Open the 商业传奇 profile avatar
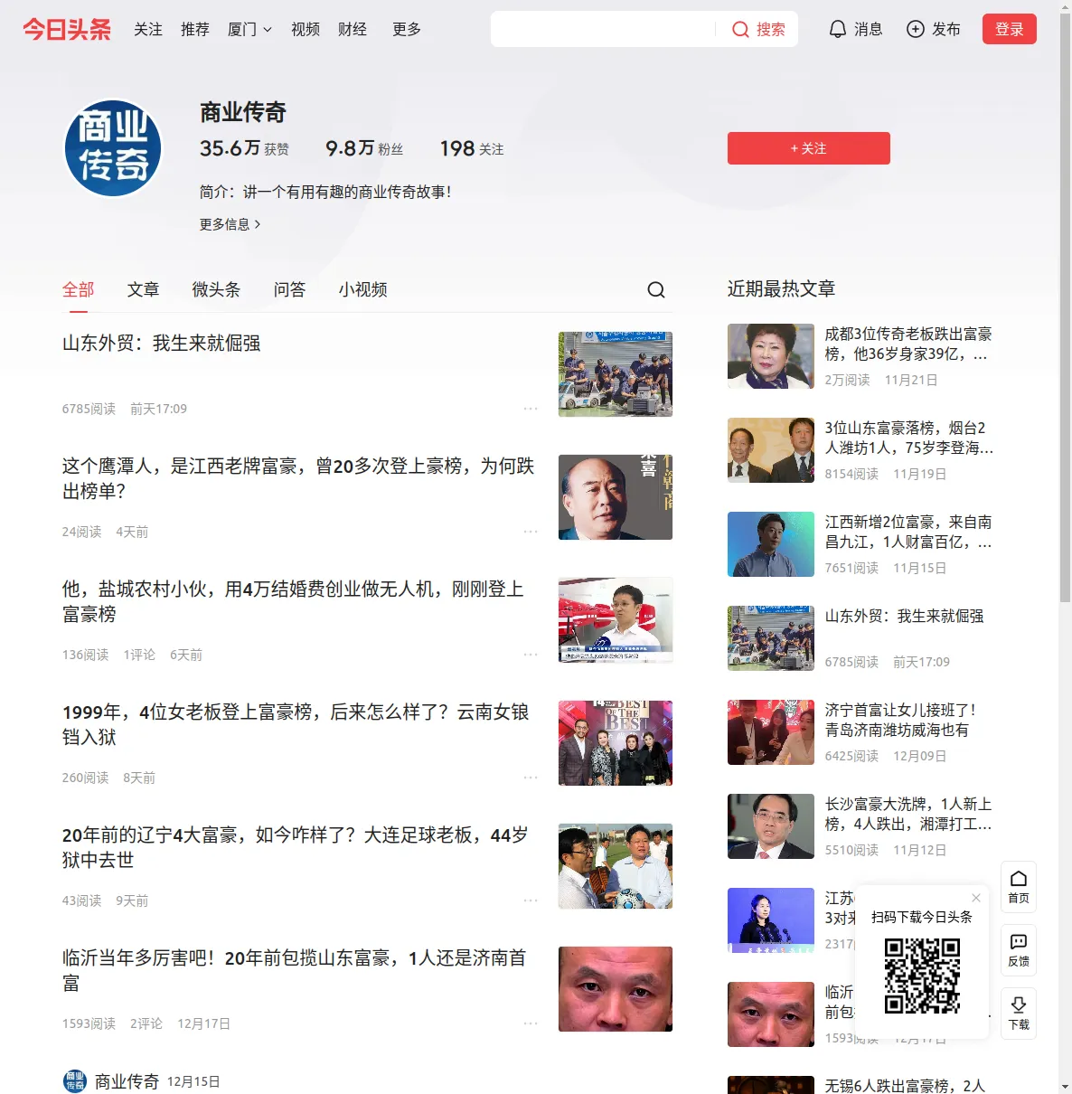 [x=113, y=148]
